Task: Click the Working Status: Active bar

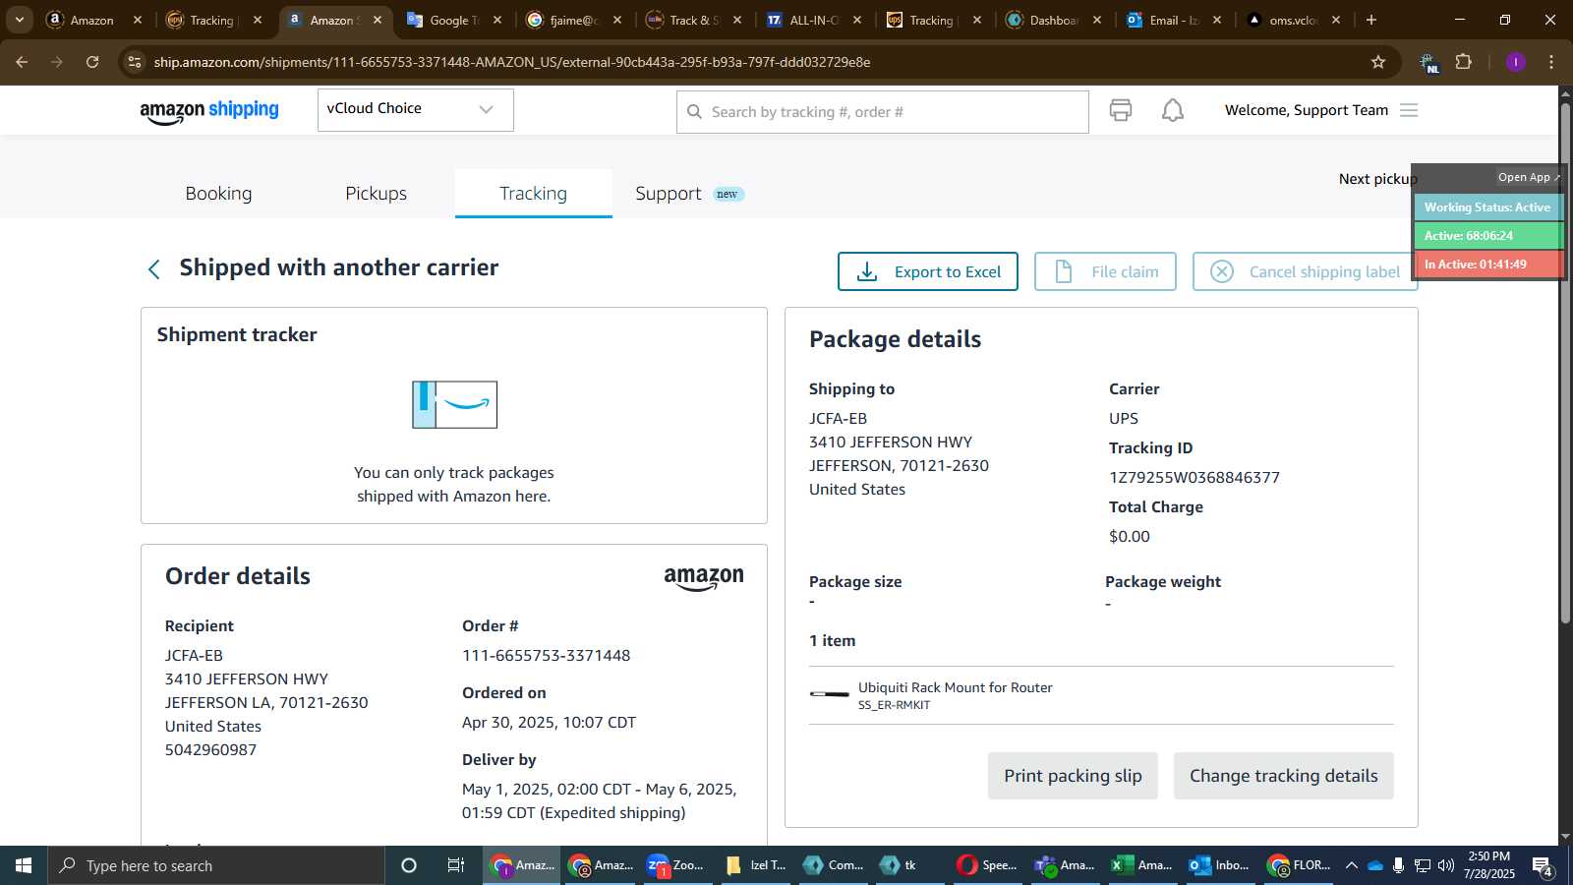Action: tap(1486, 207)
